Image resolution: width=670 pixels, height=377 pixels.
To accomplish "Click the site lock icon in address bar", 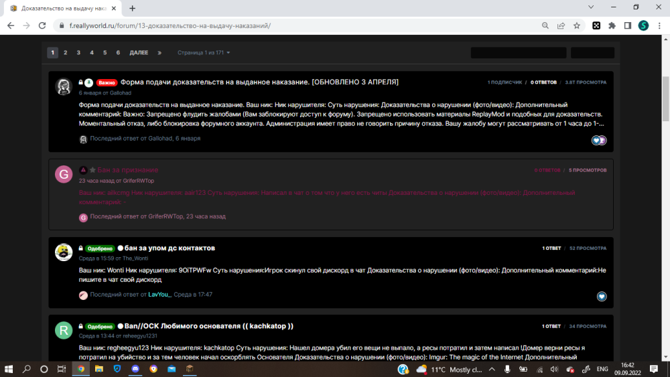I will (x=62, y=25).
